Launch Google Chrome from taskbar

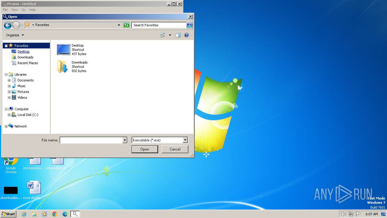click(x=55, y=214)
